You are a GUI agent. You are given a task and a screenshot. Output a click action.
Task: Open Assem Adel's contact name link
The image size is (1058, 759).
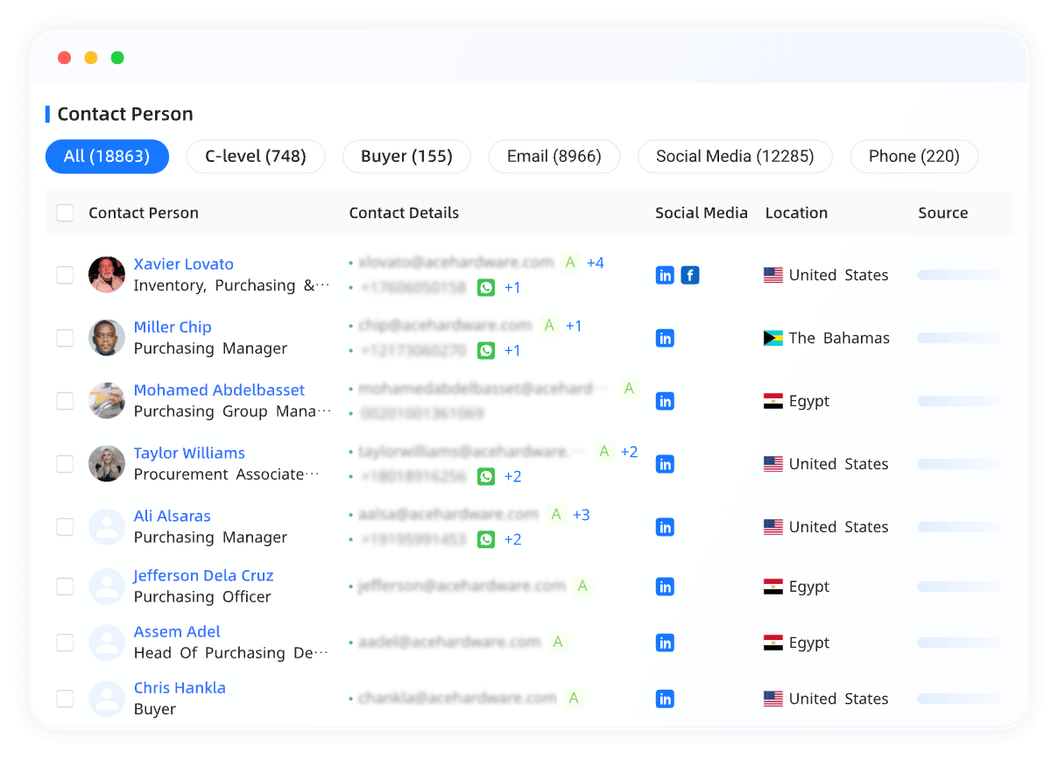[x=177, y=631]
